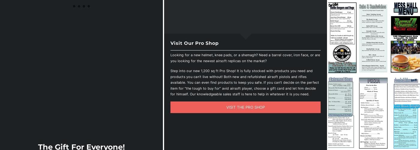Click The Gift For Everyone heading
Viewport: 420px width, 150px height.
click(x=81, y=147)
